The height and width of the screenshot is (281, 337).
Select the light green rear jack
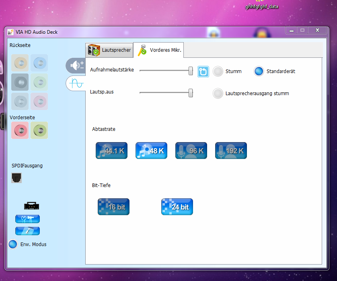[39, 82]
